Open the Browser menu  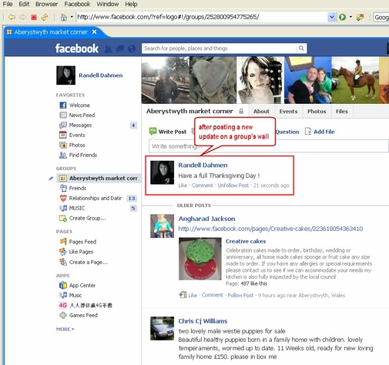46,4
